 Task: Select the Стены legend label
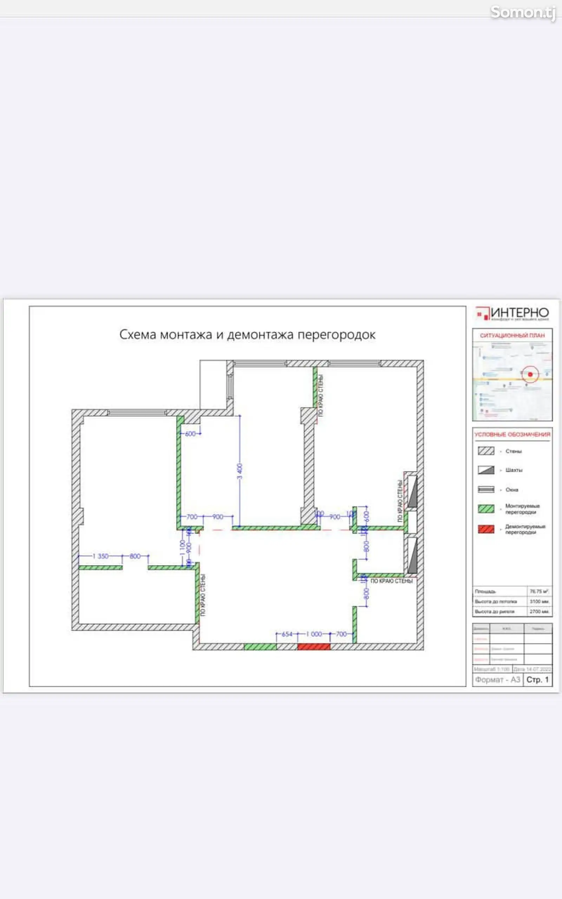514,451
